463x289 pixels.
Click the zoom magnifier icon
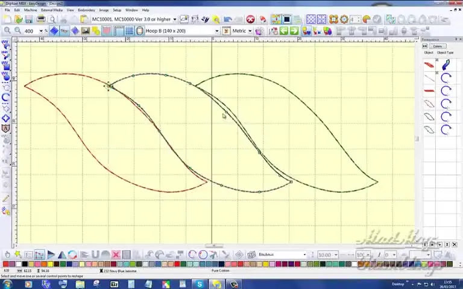coord(7,31)
